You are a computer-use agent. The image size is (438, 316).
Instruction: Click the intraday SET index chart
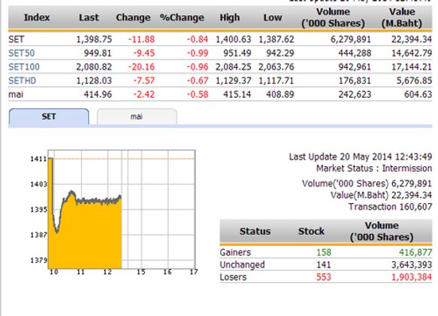click(122, 209)
